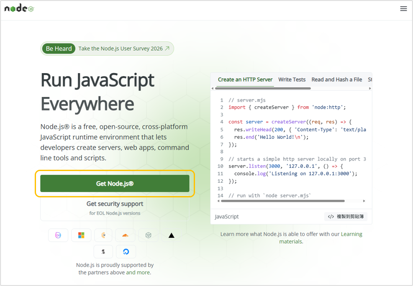Click right arrow of tabs scrollbar
Screen dimensions: 413x286
coord(370,88)
